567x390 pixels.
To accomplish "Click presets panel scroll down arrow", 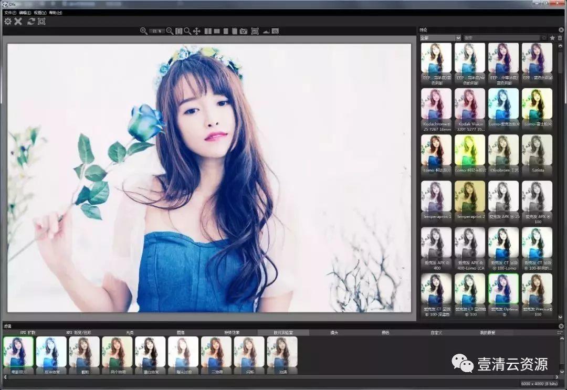I will click(561, 318).
